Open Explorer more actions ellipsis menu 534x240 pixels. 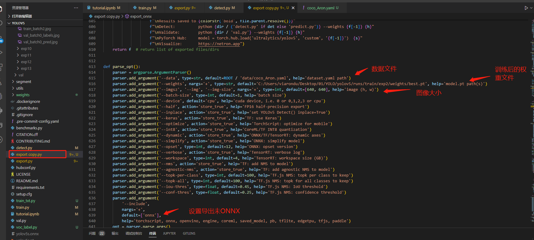click(x=76, y=8)
